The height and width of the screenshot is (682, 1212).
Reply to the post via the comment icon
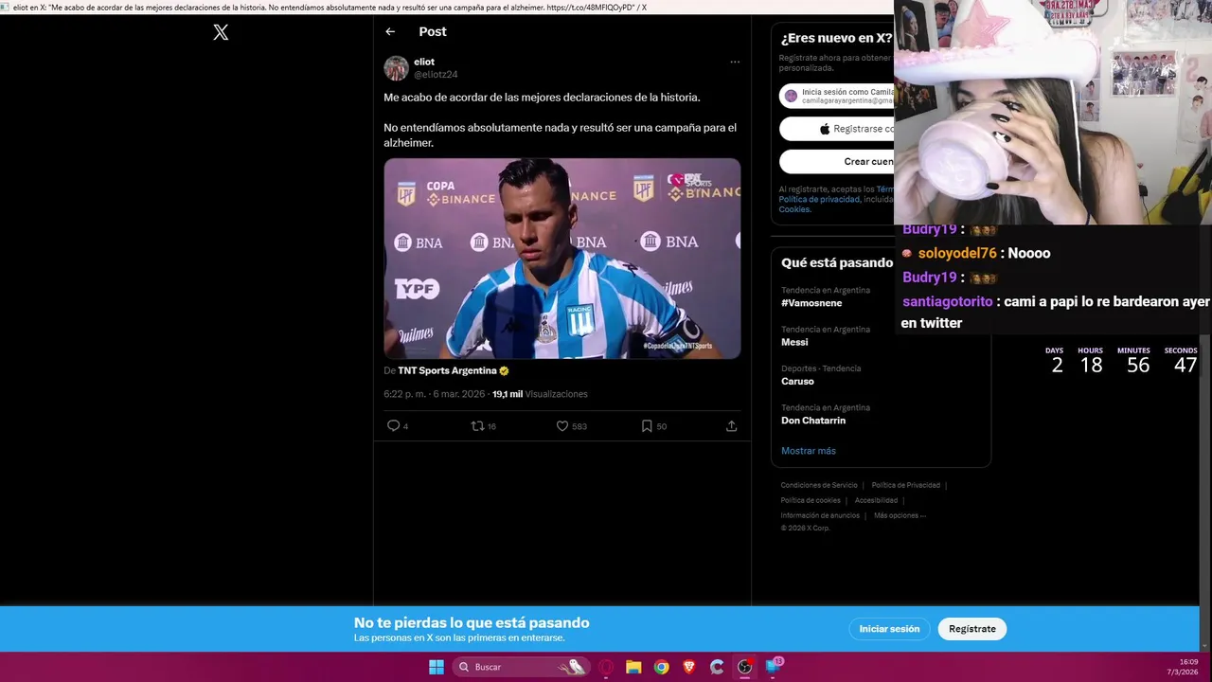(x=393, y=426)
